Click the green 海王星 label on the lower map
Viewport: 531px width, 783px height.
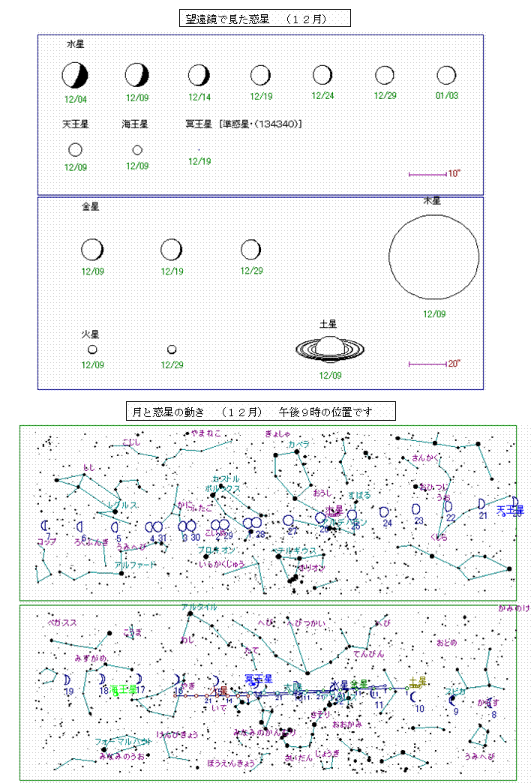(123, 689)
